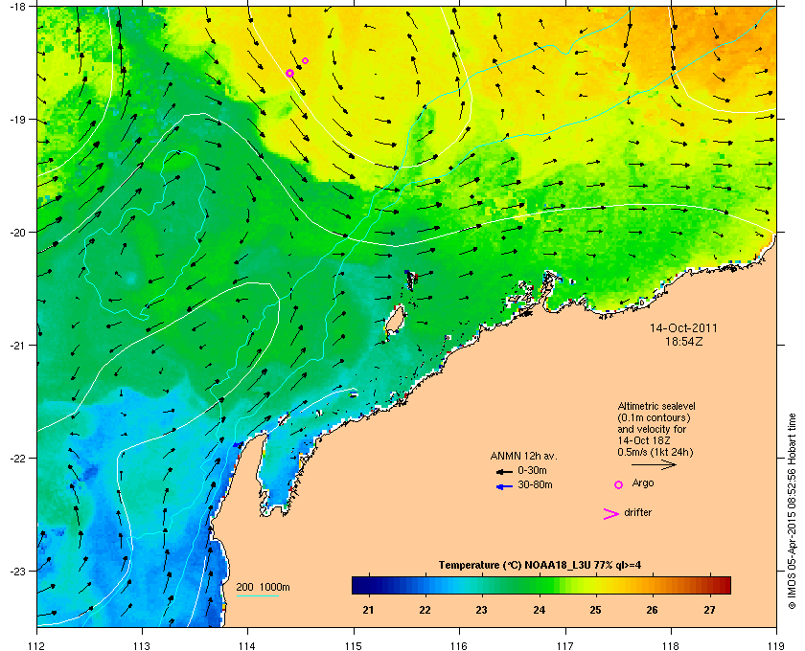Click the small magenta Argo circle near 18.5S

pyautogui.click(x=305, y=60)
